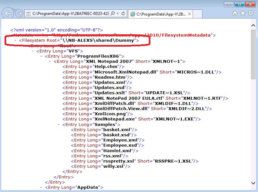Click the basket.xsd entry
The width and height of the screenshot is (258, 192).
pyautogui.click(x=104, y=135)
